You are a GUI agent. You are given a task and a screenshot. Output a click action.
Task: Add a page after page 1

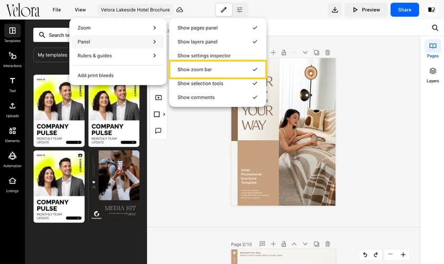point(273,53)
